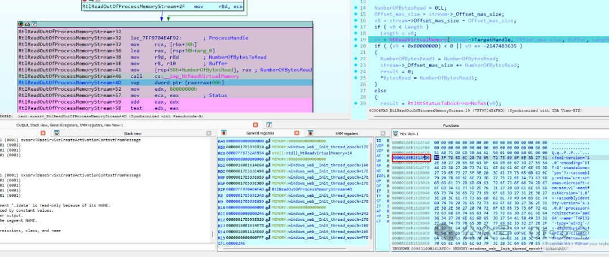Click the Hex View-1 tab icon

pos(395,134)
